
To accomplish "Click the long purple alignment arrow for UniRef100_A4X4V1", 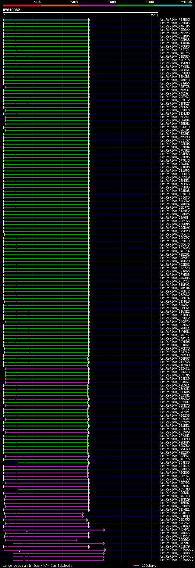I will tap(54, 530).
